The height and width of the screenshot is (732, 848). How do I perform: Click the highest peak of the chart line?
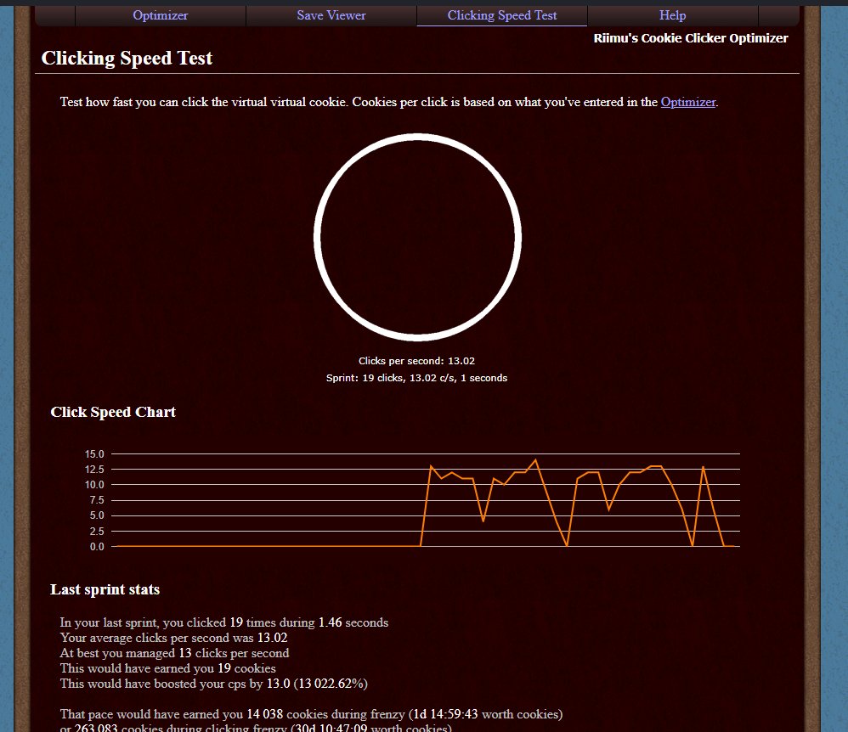pos(535,459)
